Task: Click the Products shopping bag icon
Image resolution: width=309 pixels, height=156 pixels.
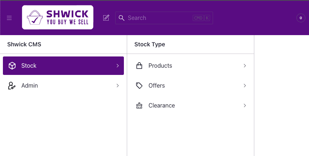Action: [139, 66]
